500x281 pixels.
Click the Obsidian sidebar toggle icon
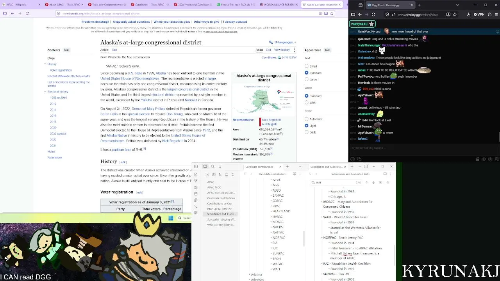click(x=196, y=167)
